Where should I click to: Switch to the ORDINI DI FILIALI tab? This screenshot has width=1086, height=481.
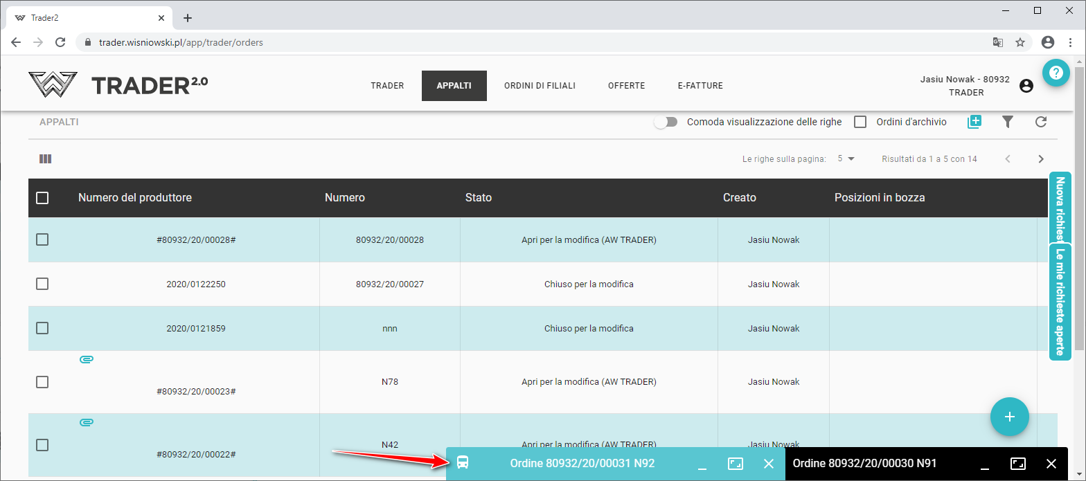[540, 86]
